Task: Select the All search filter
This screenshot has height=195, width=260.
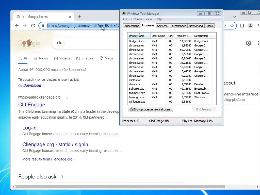Action: click(23, 58)
